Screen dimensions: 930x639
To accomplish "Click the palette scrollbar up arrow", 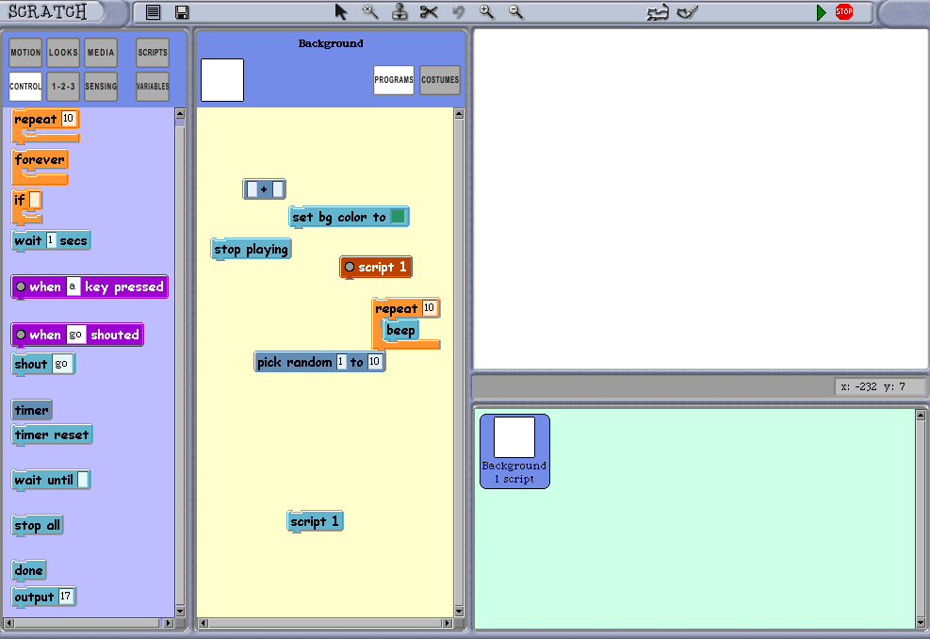I will coord(180,113).
